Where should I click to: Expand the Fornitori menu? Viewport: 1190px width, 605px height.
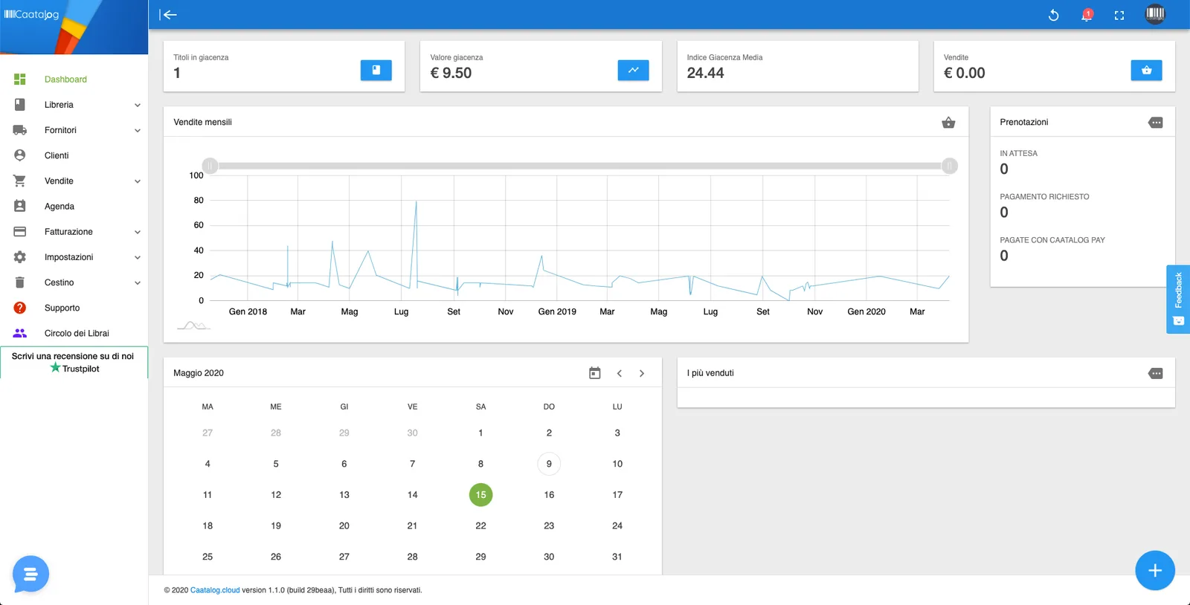(74, 130)
